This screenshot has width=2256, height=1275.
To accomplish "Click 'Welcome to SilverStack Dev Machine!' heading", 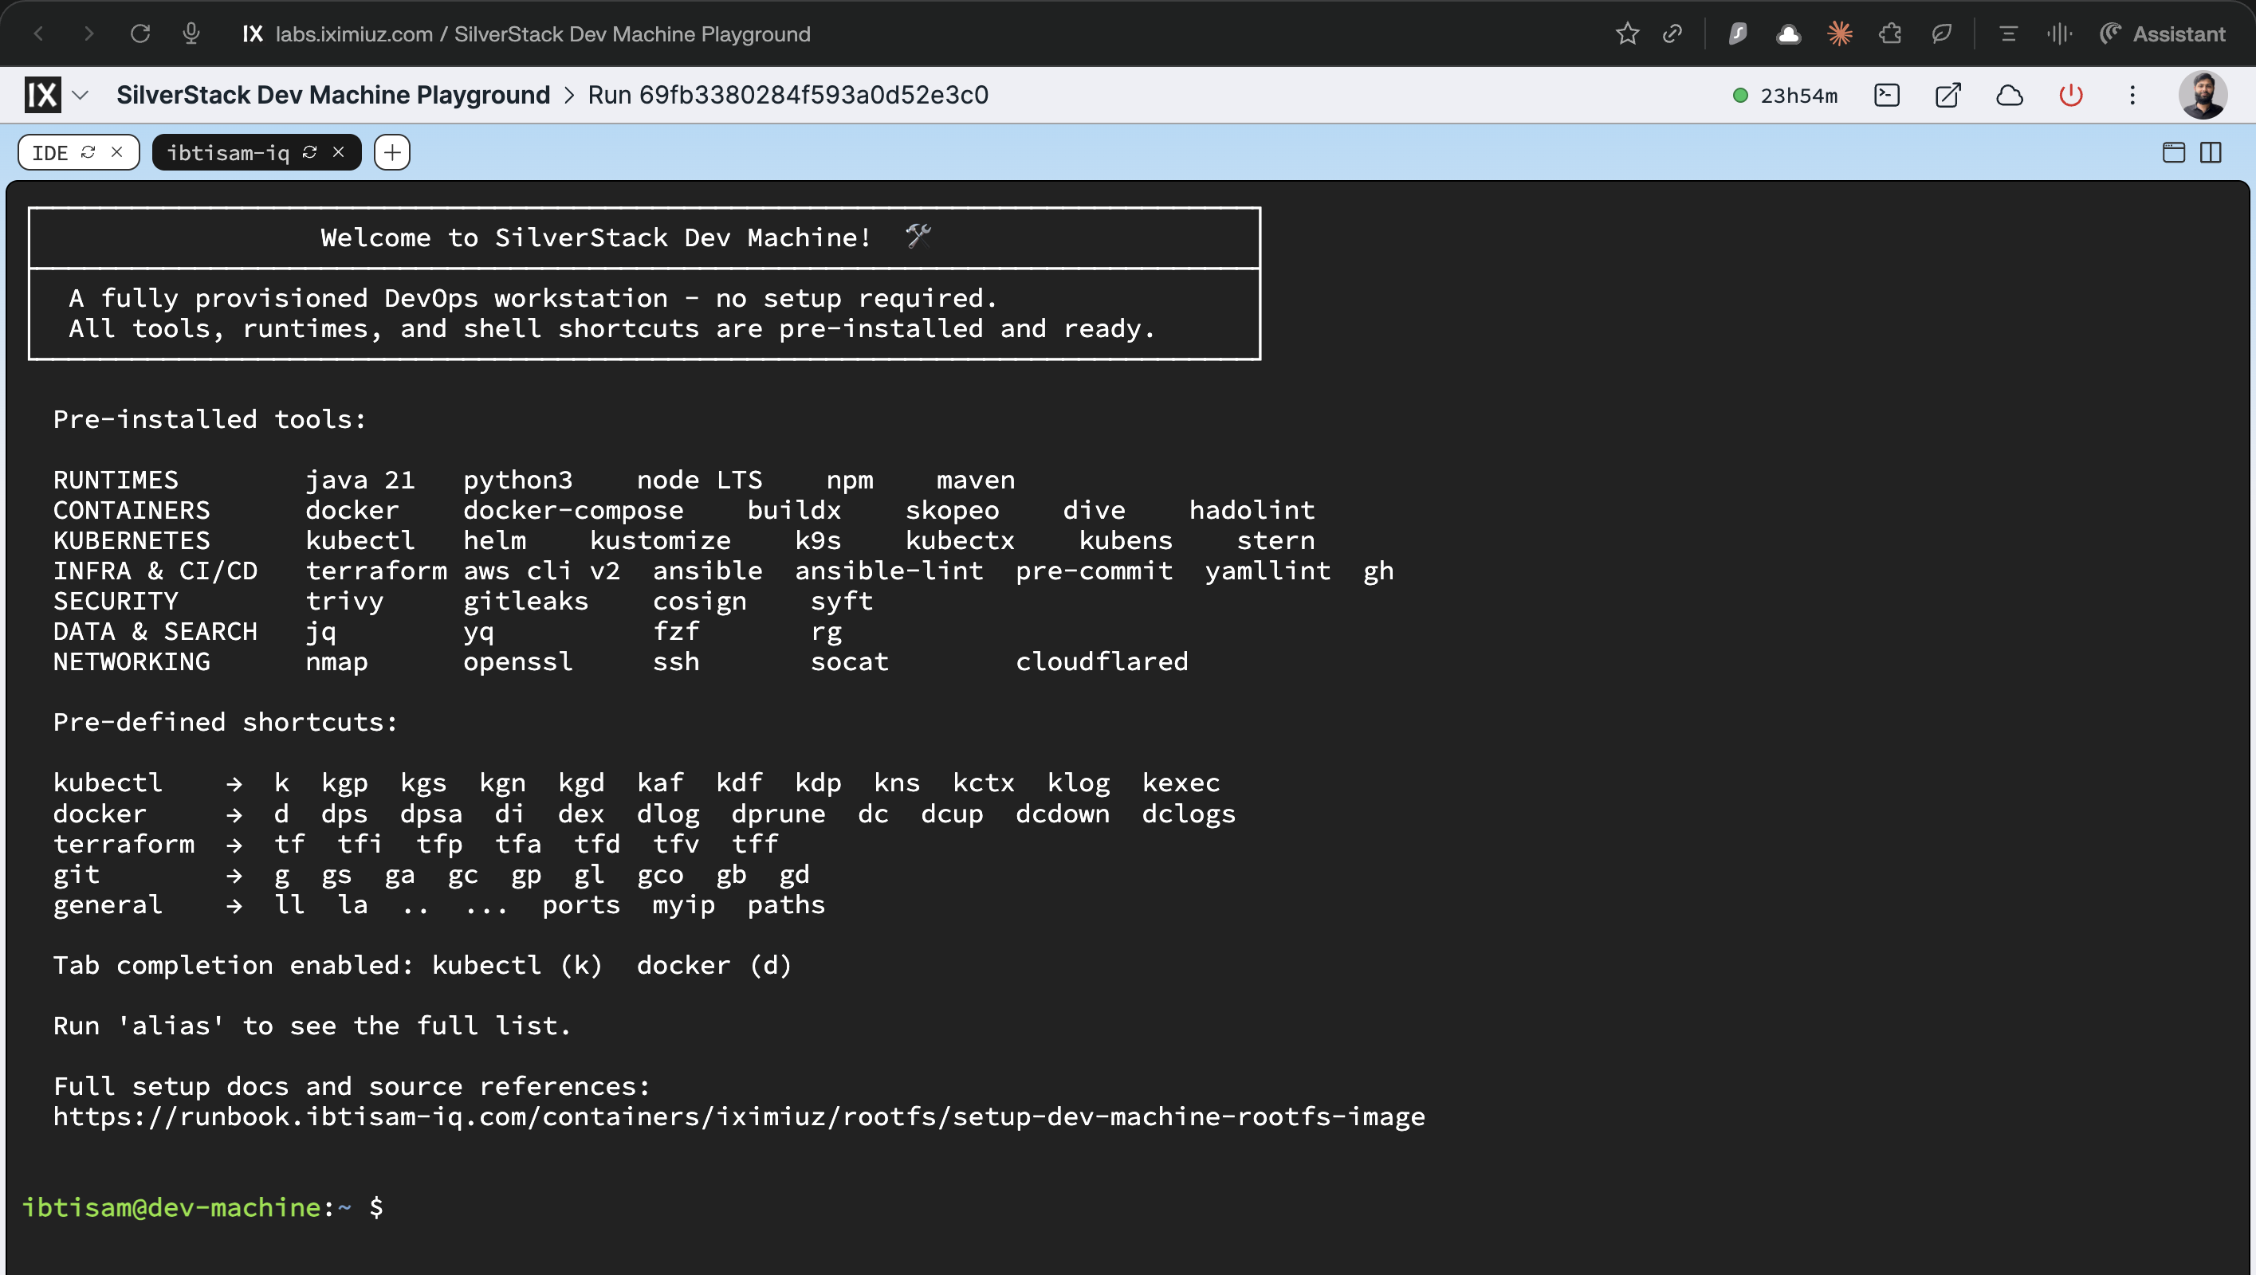I will point(595,237).
